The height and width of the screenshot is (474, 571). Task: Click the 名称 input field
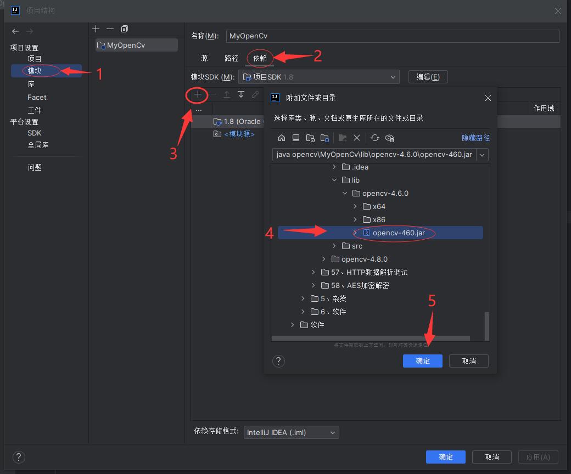pos(393,36)
